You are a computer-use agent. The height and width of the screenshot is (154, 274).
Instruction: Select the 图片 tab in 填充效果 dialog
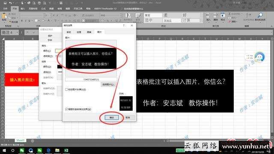[x=99, y=32]
